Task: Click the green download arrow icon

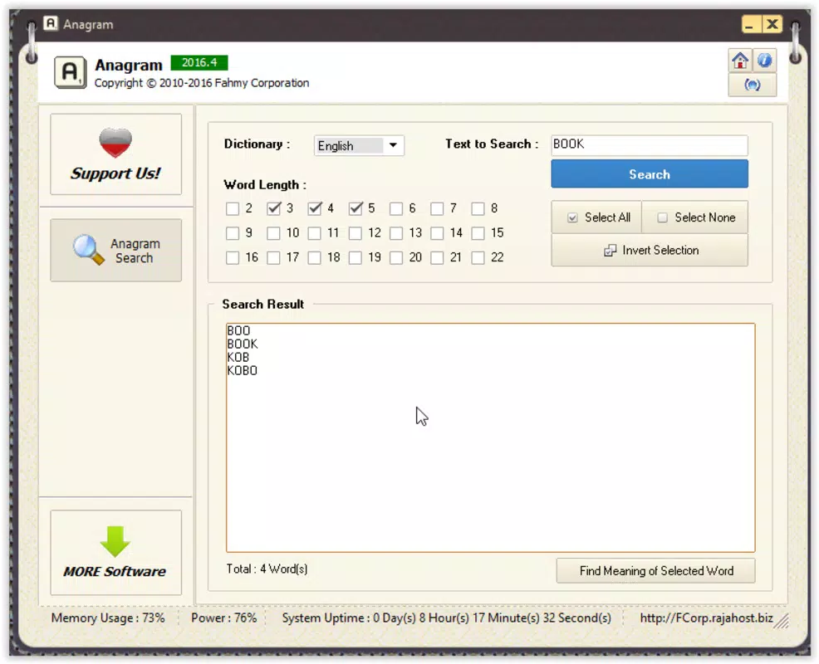Action: tap(115, 541)
